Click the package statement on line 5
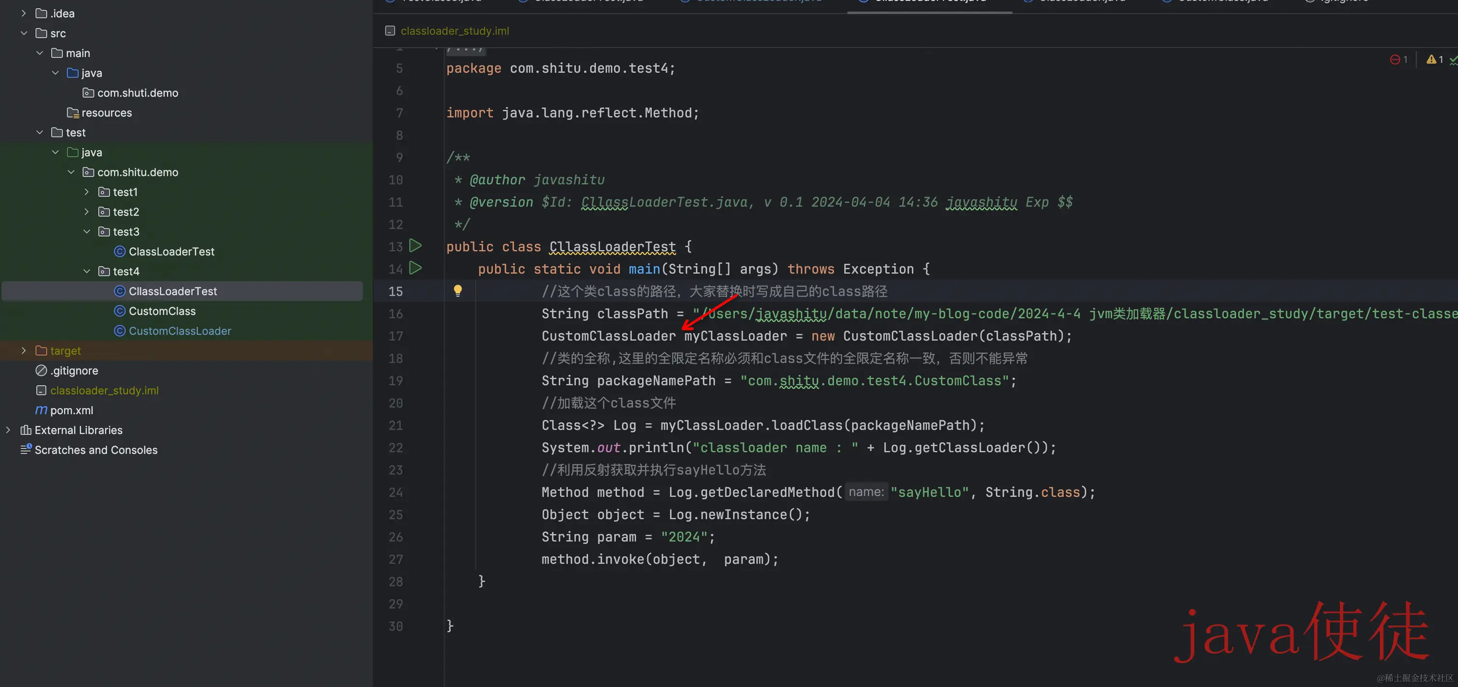Screen dimensions: 1458x687 (x=560, y=68)
